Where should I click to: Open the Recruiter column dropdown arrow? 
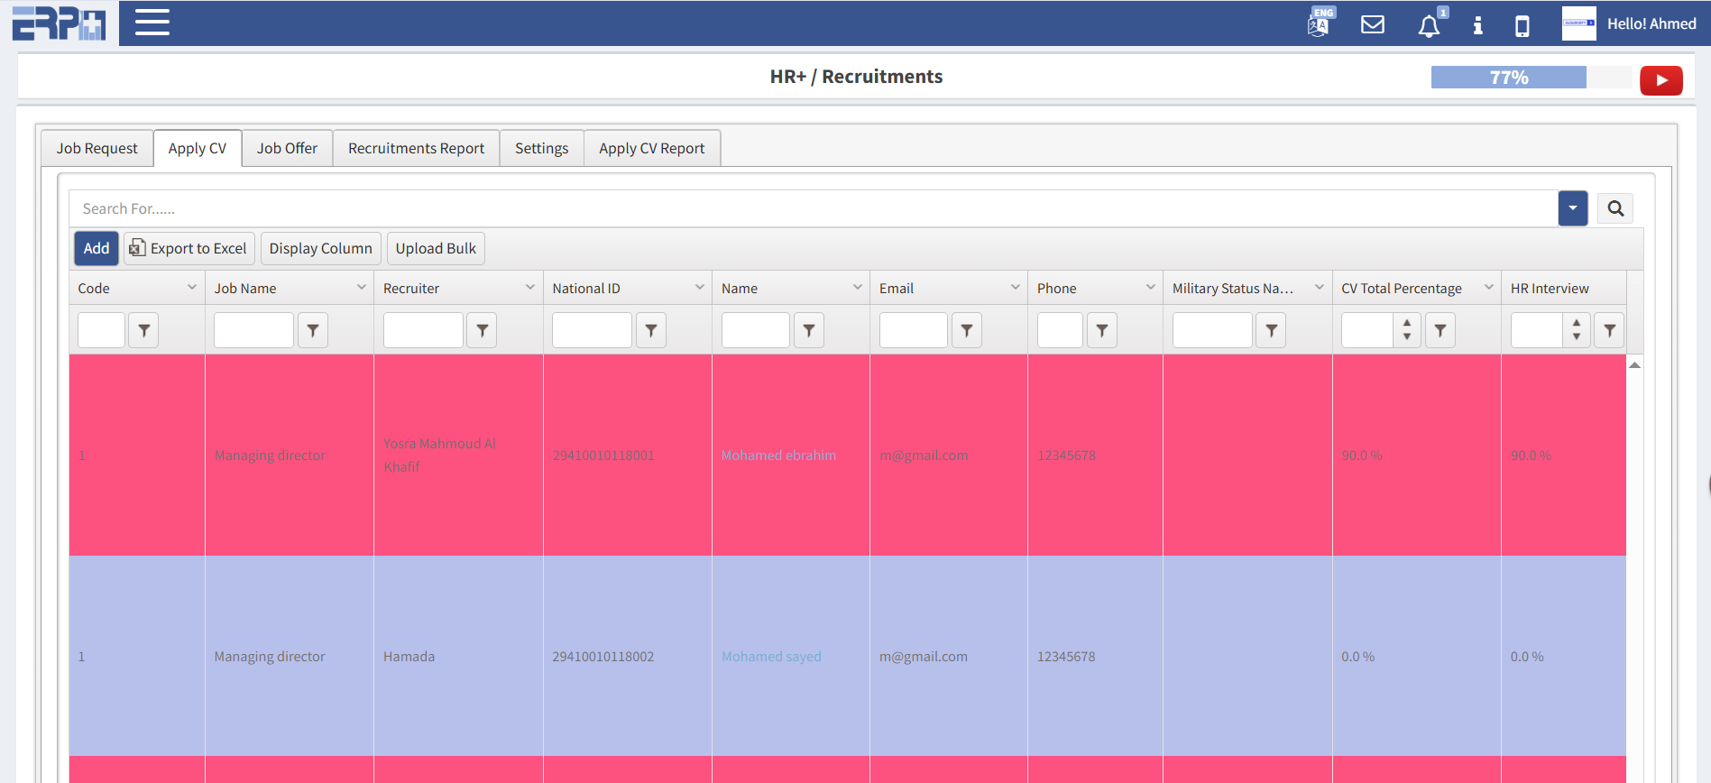click(x=529, y=288)
